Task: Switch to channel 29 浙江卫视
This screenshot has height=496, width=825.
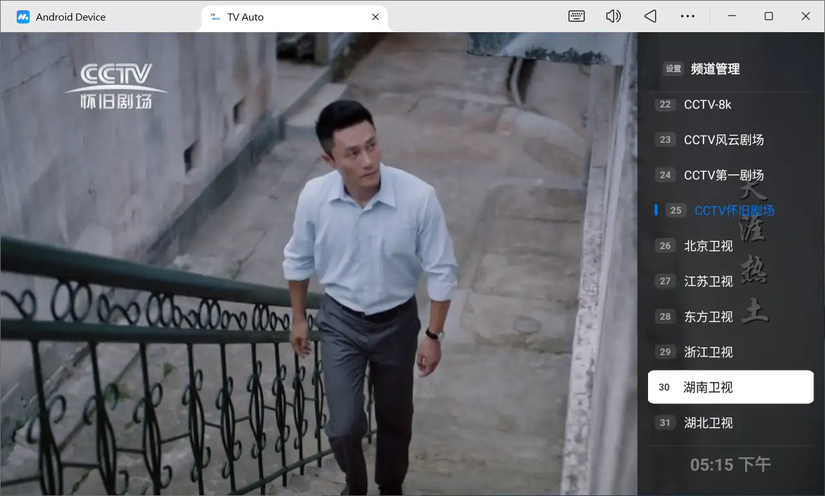Action: pyautogui.click(x=708, y=352)
